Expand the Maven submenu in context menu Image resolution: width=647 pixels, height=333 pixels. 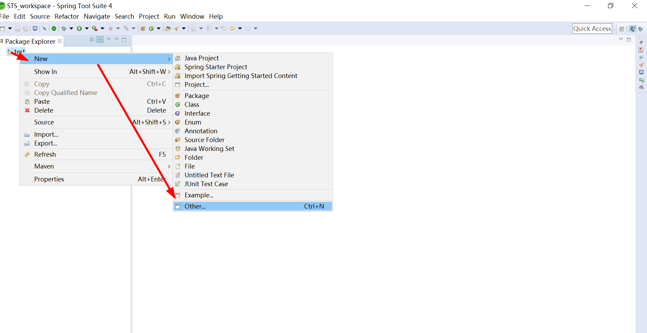pyautogui.click(x=96, y=166)
